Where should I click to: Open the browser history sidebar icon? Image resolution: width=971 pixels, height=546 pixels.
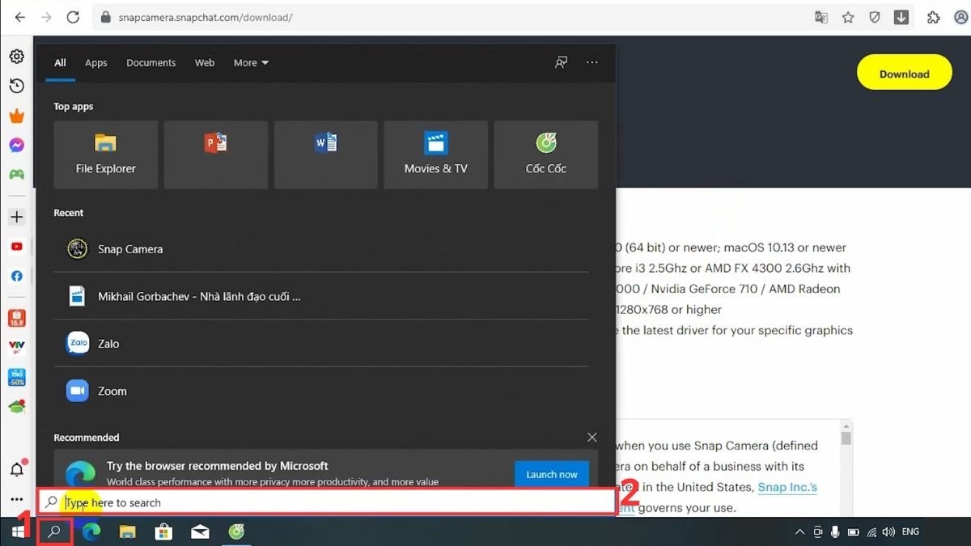[x=16, y=86]
